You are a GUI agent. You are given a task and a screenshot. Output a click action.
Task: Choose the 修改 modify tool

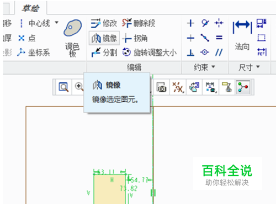tap(104, 23)
